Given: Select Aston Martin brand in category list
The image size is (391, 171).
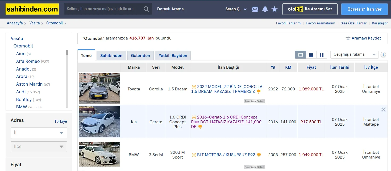Looking at the screenshot, I should pos(29,84).
